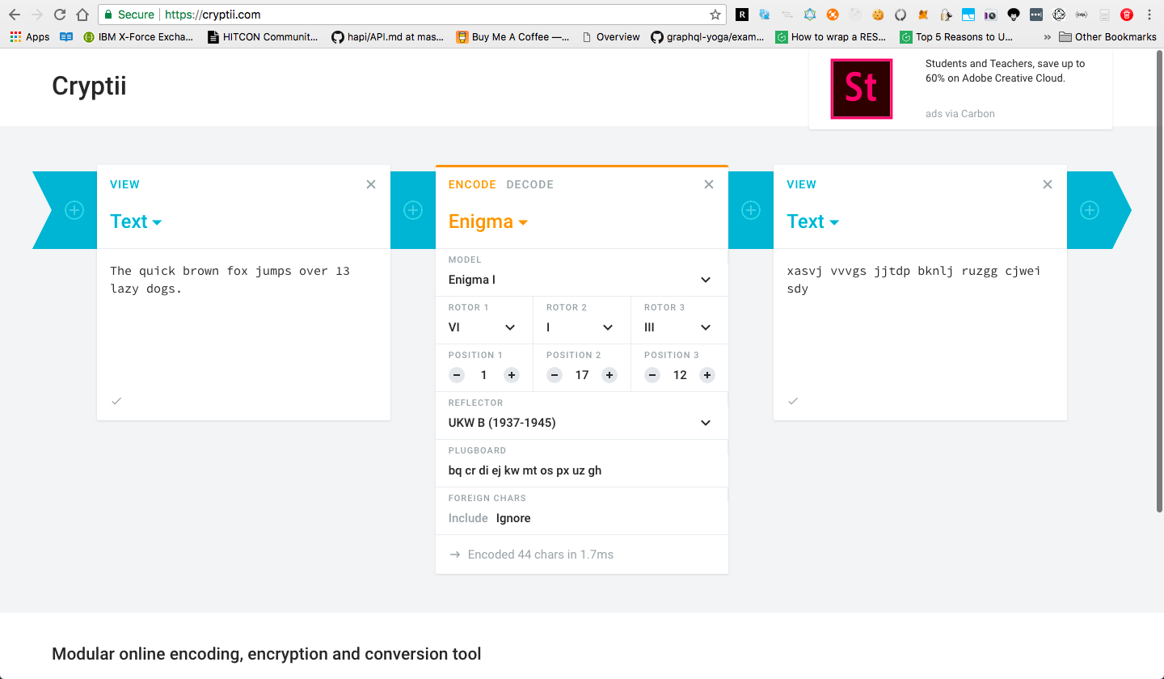Show hidden bookmarks chevron
This screenshot has width=1164, height=679.
[x=1048, y=36]
